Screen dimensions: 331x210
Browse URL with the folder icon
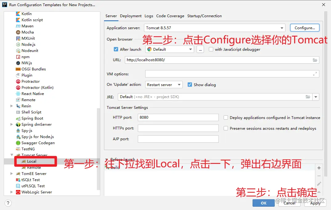[x=315, y=60]
